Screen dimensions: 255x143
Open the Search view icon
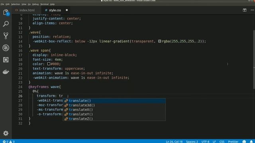coord(6,24)
